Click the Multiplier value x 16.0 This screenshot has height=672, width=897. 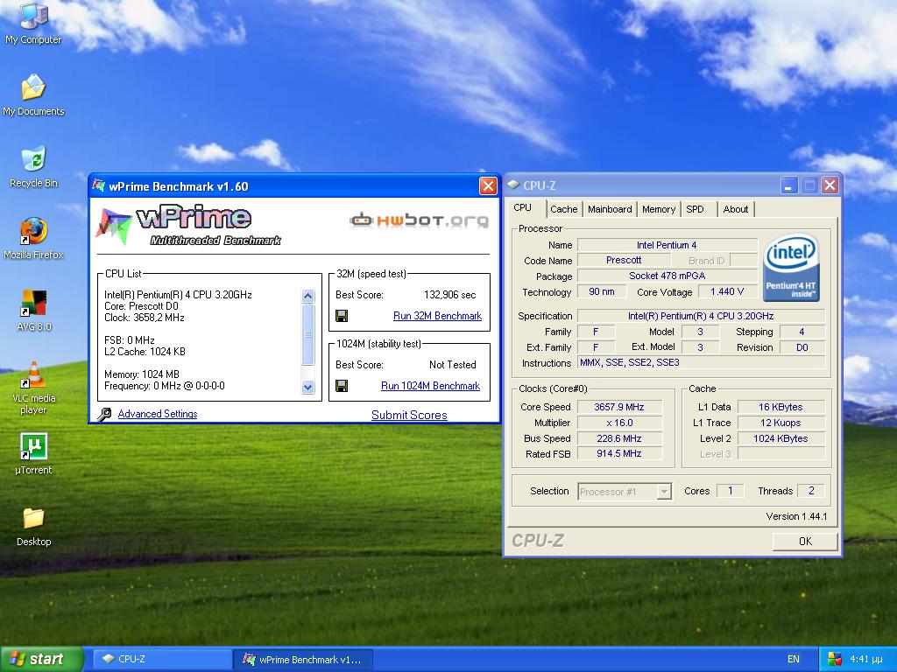[619, 423]
